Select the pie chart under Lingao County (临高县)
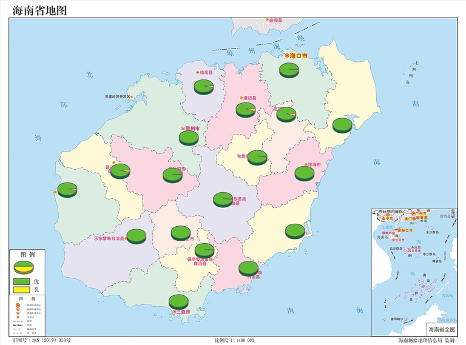 pos(204,87)
